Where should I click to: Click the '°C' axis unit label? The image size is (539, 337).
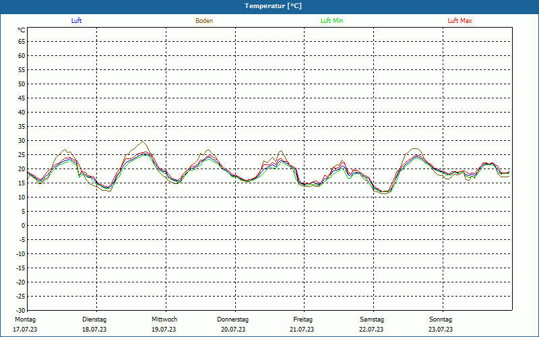(x=22, y=30)
